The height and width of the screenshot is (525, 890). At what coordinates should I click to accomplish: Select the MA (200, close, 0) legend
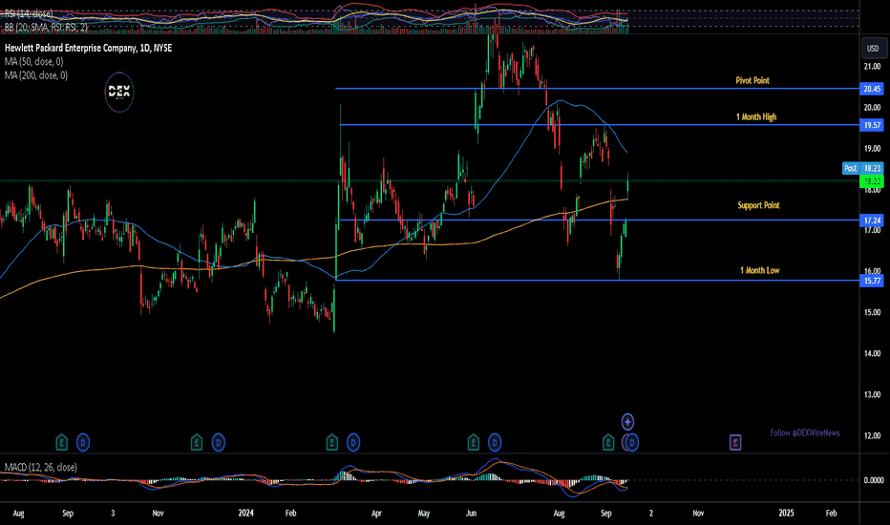coord(36,74)
